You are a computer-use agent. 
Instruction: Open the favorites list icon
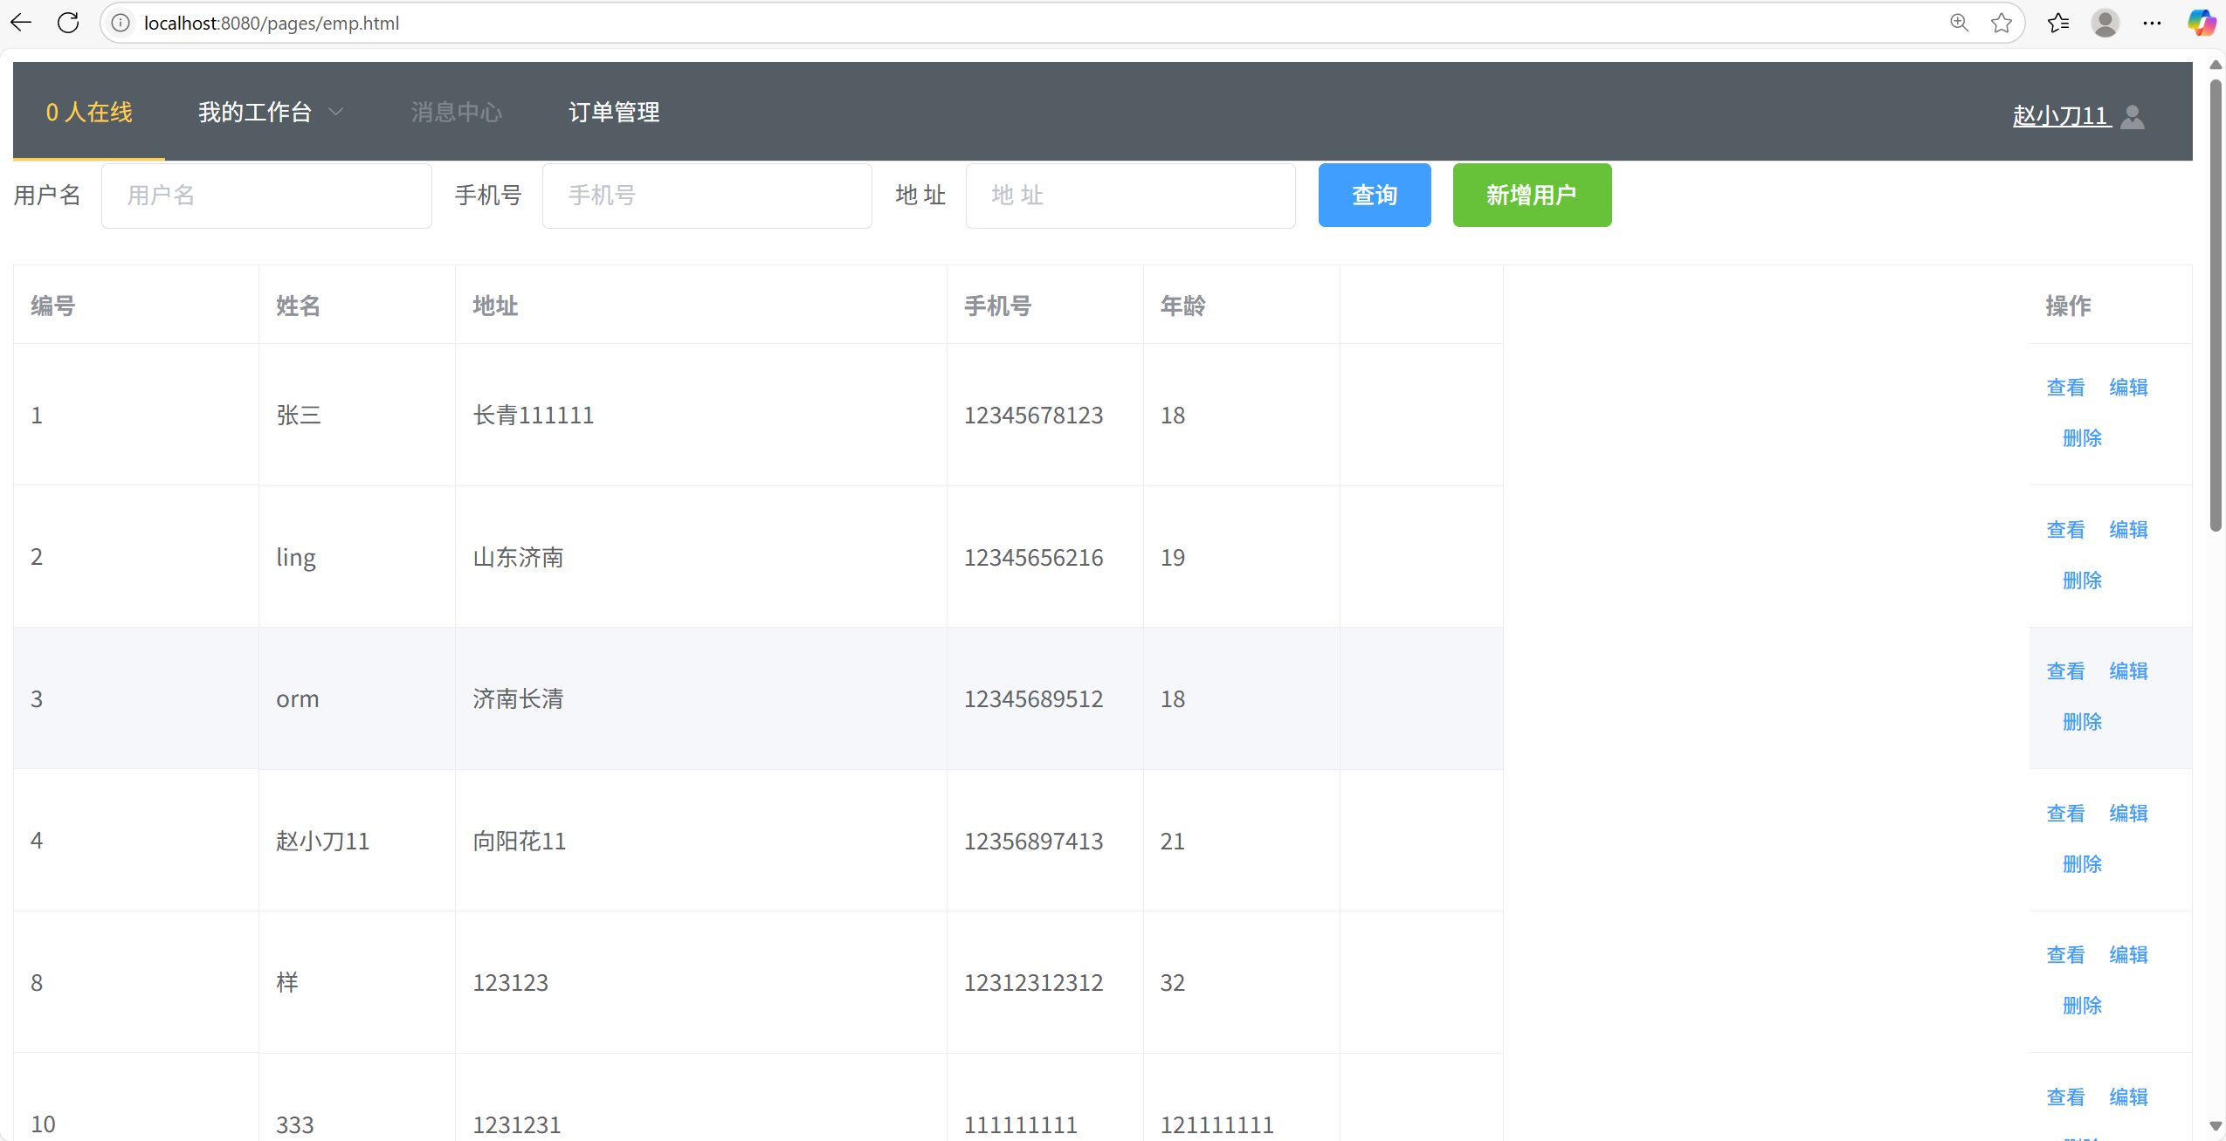(2057, 23)
